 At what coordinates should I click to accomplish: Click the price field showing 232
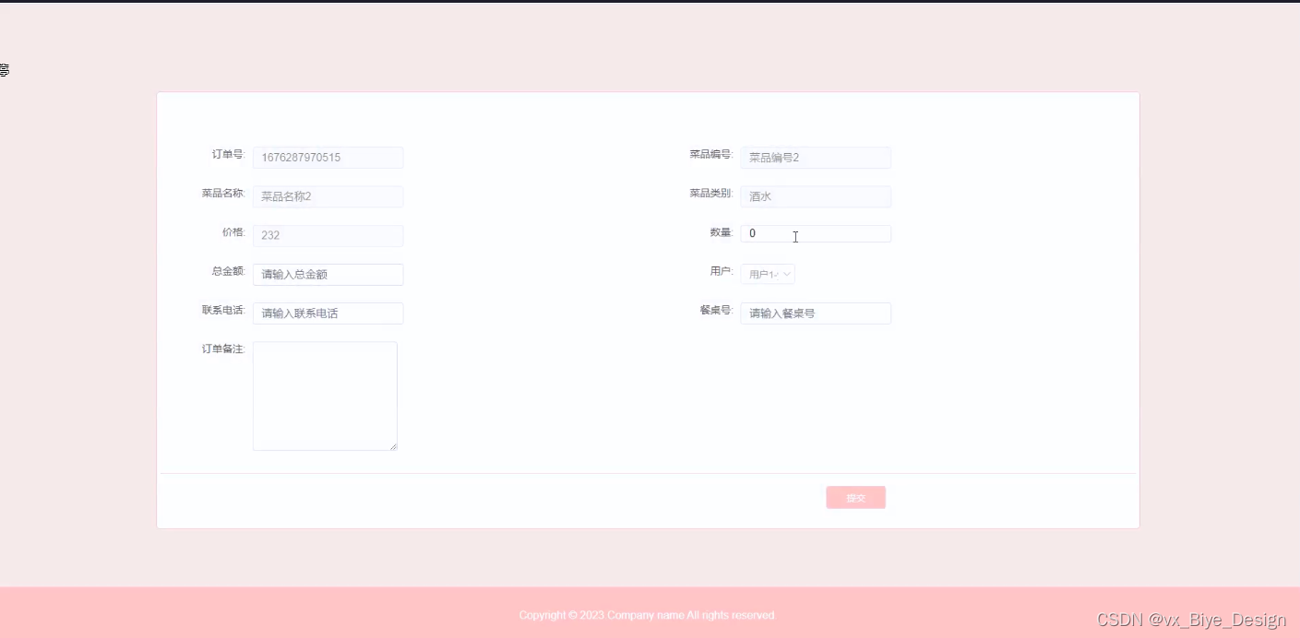(328, 235)
